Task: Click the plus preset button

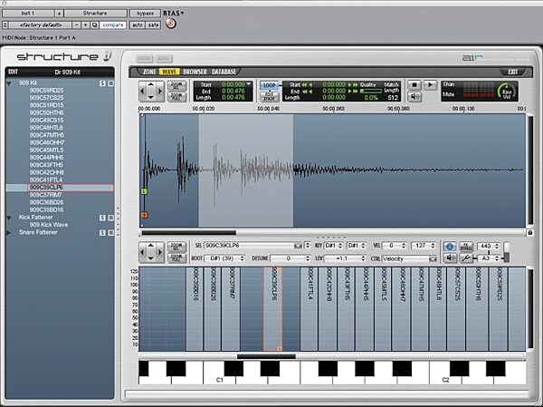Action: click(x=86, y=25)
